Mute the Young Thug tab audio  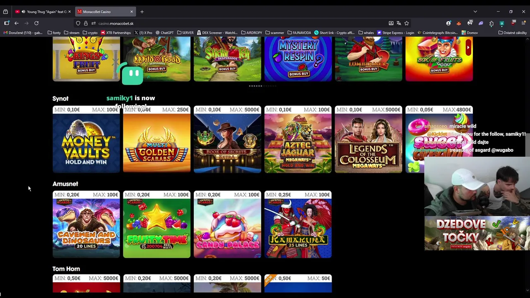[23, 12]
